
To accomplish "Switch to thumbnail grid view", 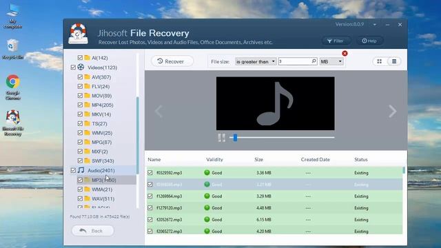I will 380,61.
